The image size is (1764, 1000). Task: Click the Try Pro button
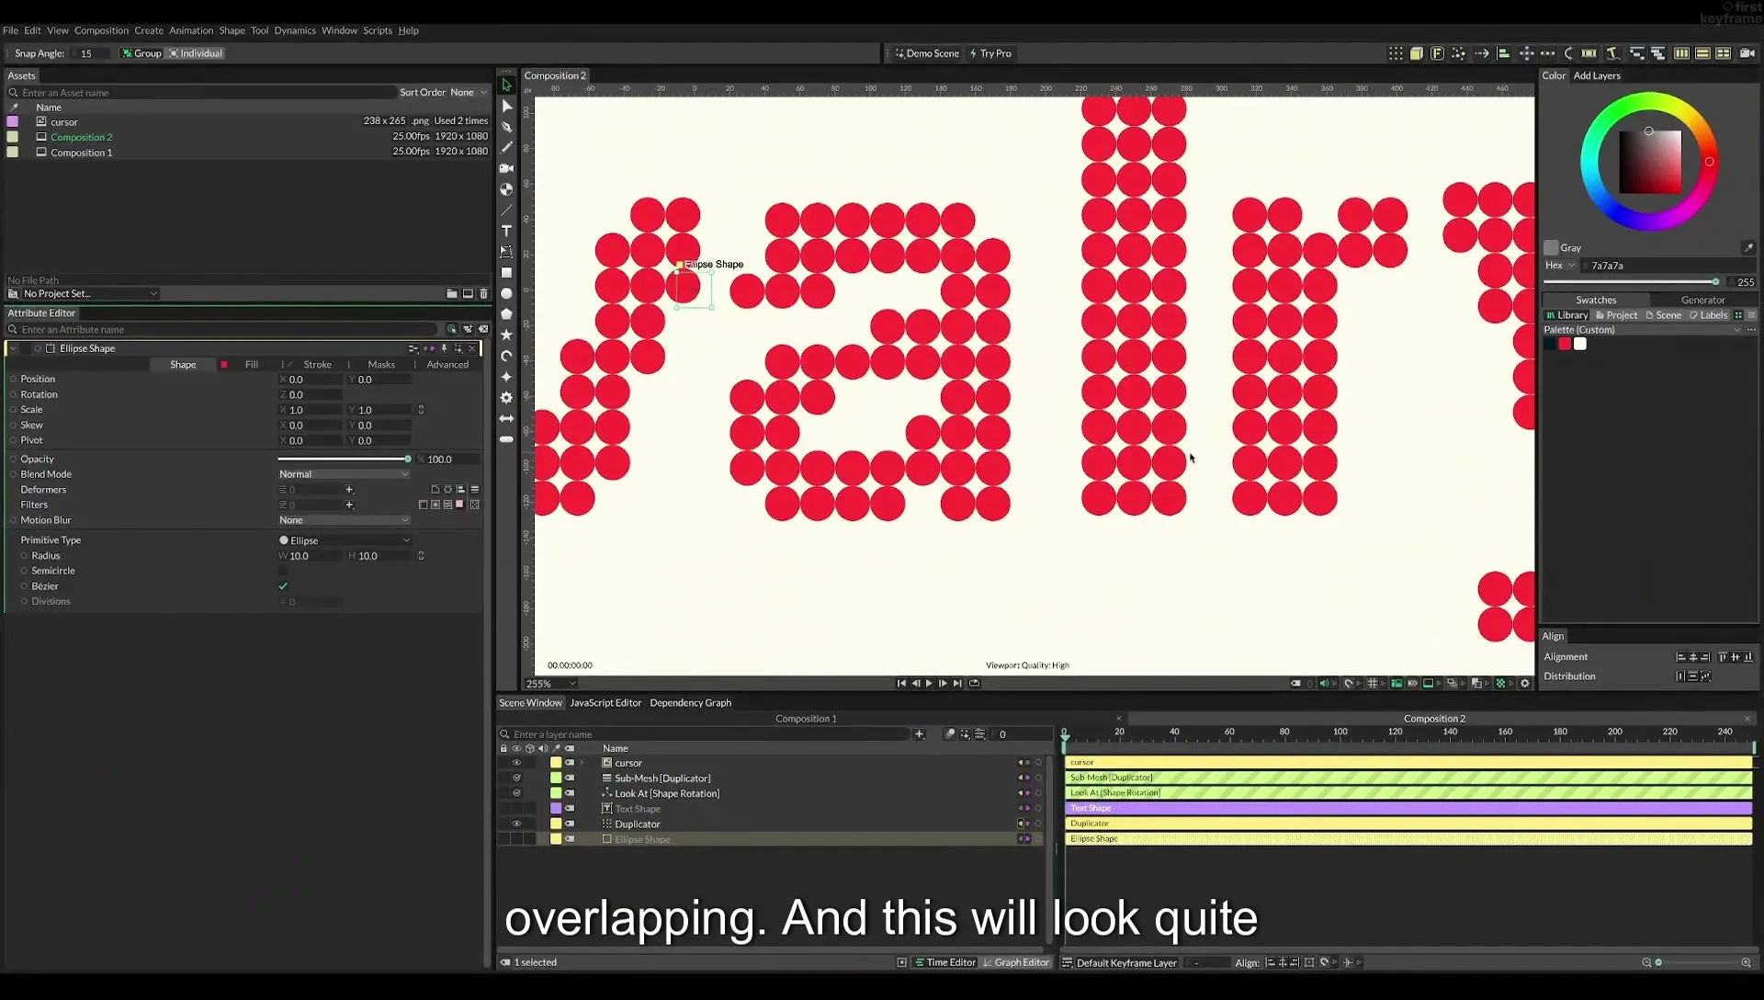tap(990, 53)
